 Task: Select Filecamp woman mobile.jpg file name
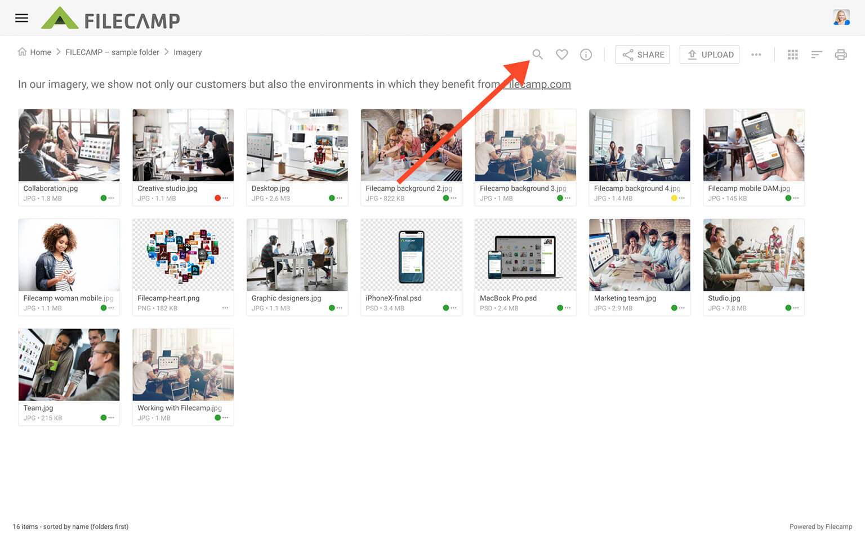point(68,298)
